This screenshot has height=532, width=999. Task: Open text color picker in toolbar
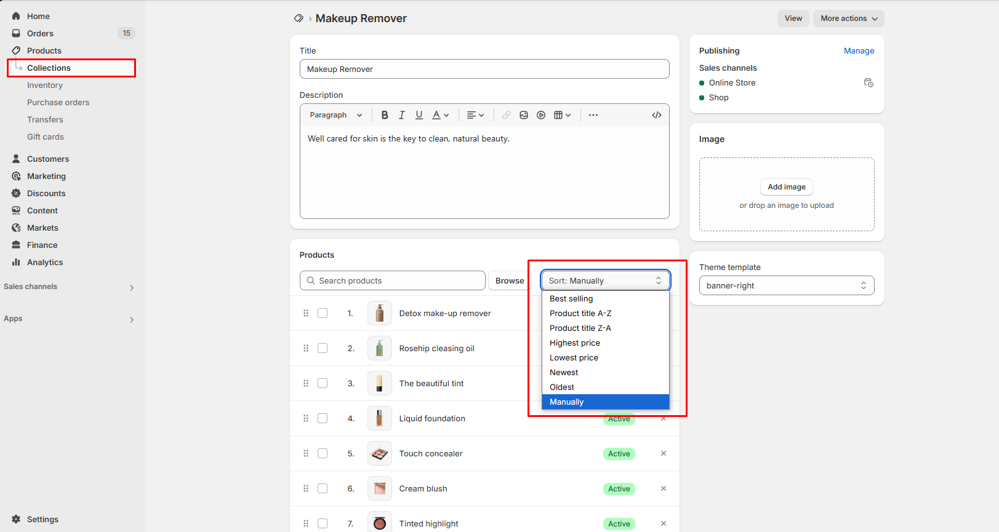pos(440,115)
